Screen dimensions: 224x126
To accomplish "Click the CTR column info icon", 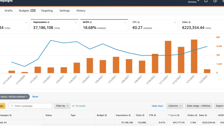I will pos(155,115).
